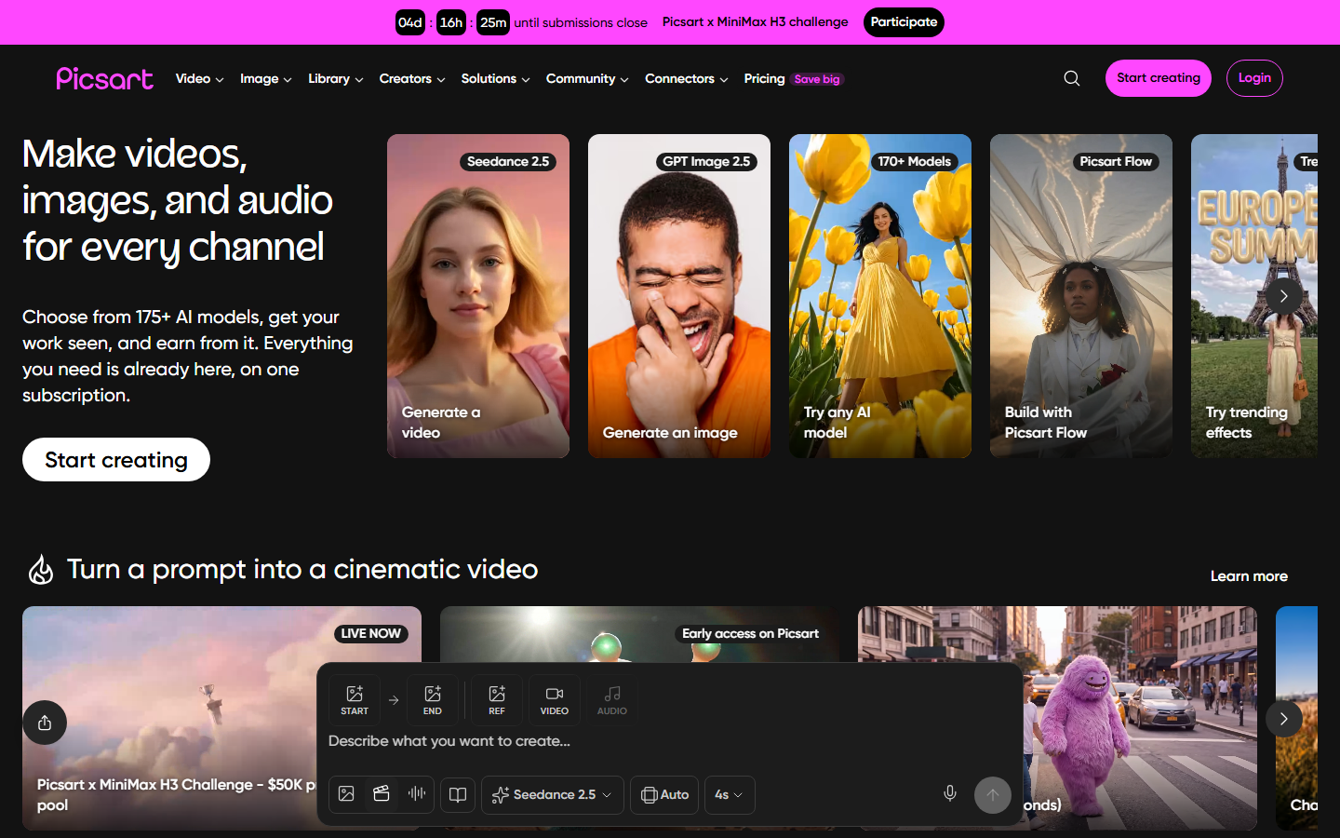Open the Seedance 2.5 Generate a video card
The image size is (1340, 838).
coord(478,296)
